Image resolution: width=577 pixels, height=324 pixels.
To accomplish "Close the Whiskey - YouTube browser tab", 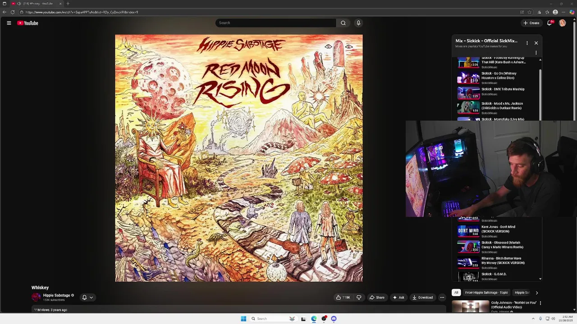I will pos(60,4).
